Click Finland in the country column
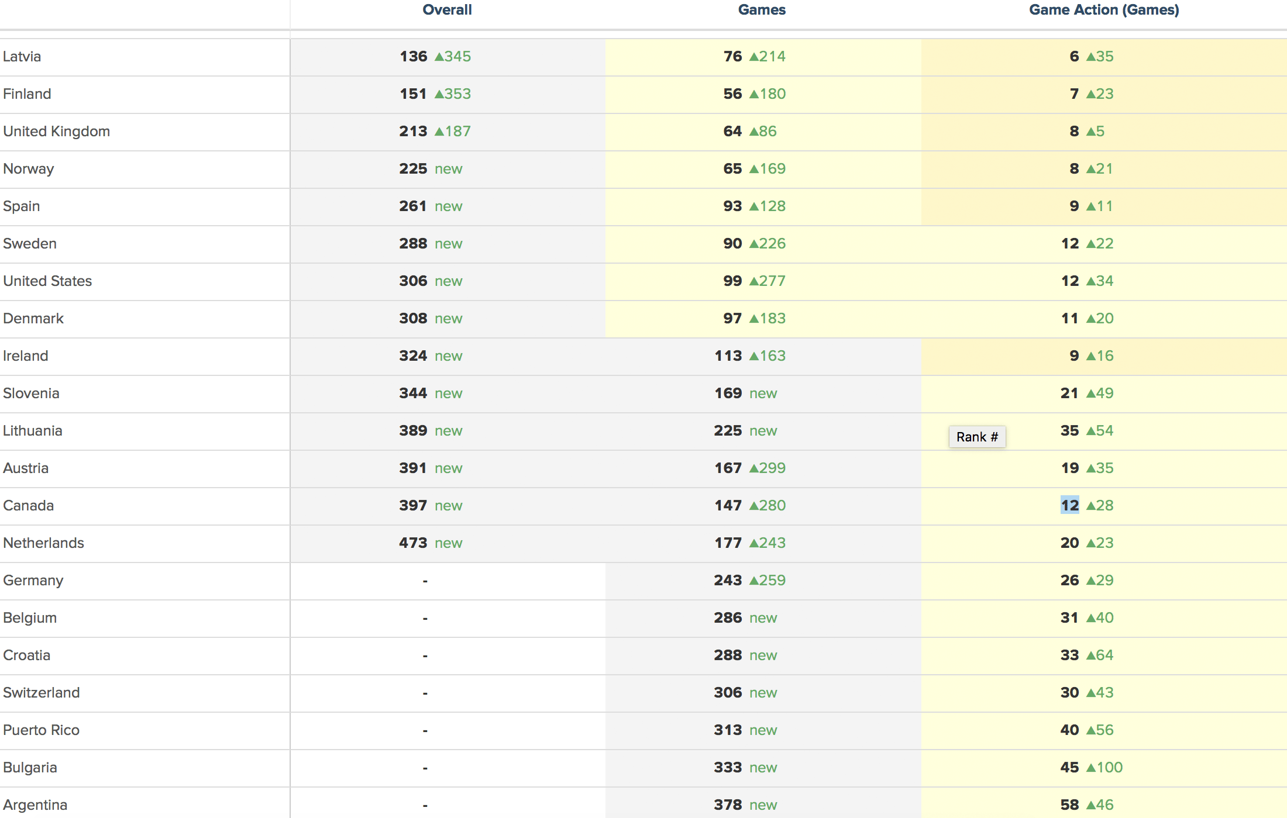This screenshot has width=1287, height=818. tap(27, 94)
